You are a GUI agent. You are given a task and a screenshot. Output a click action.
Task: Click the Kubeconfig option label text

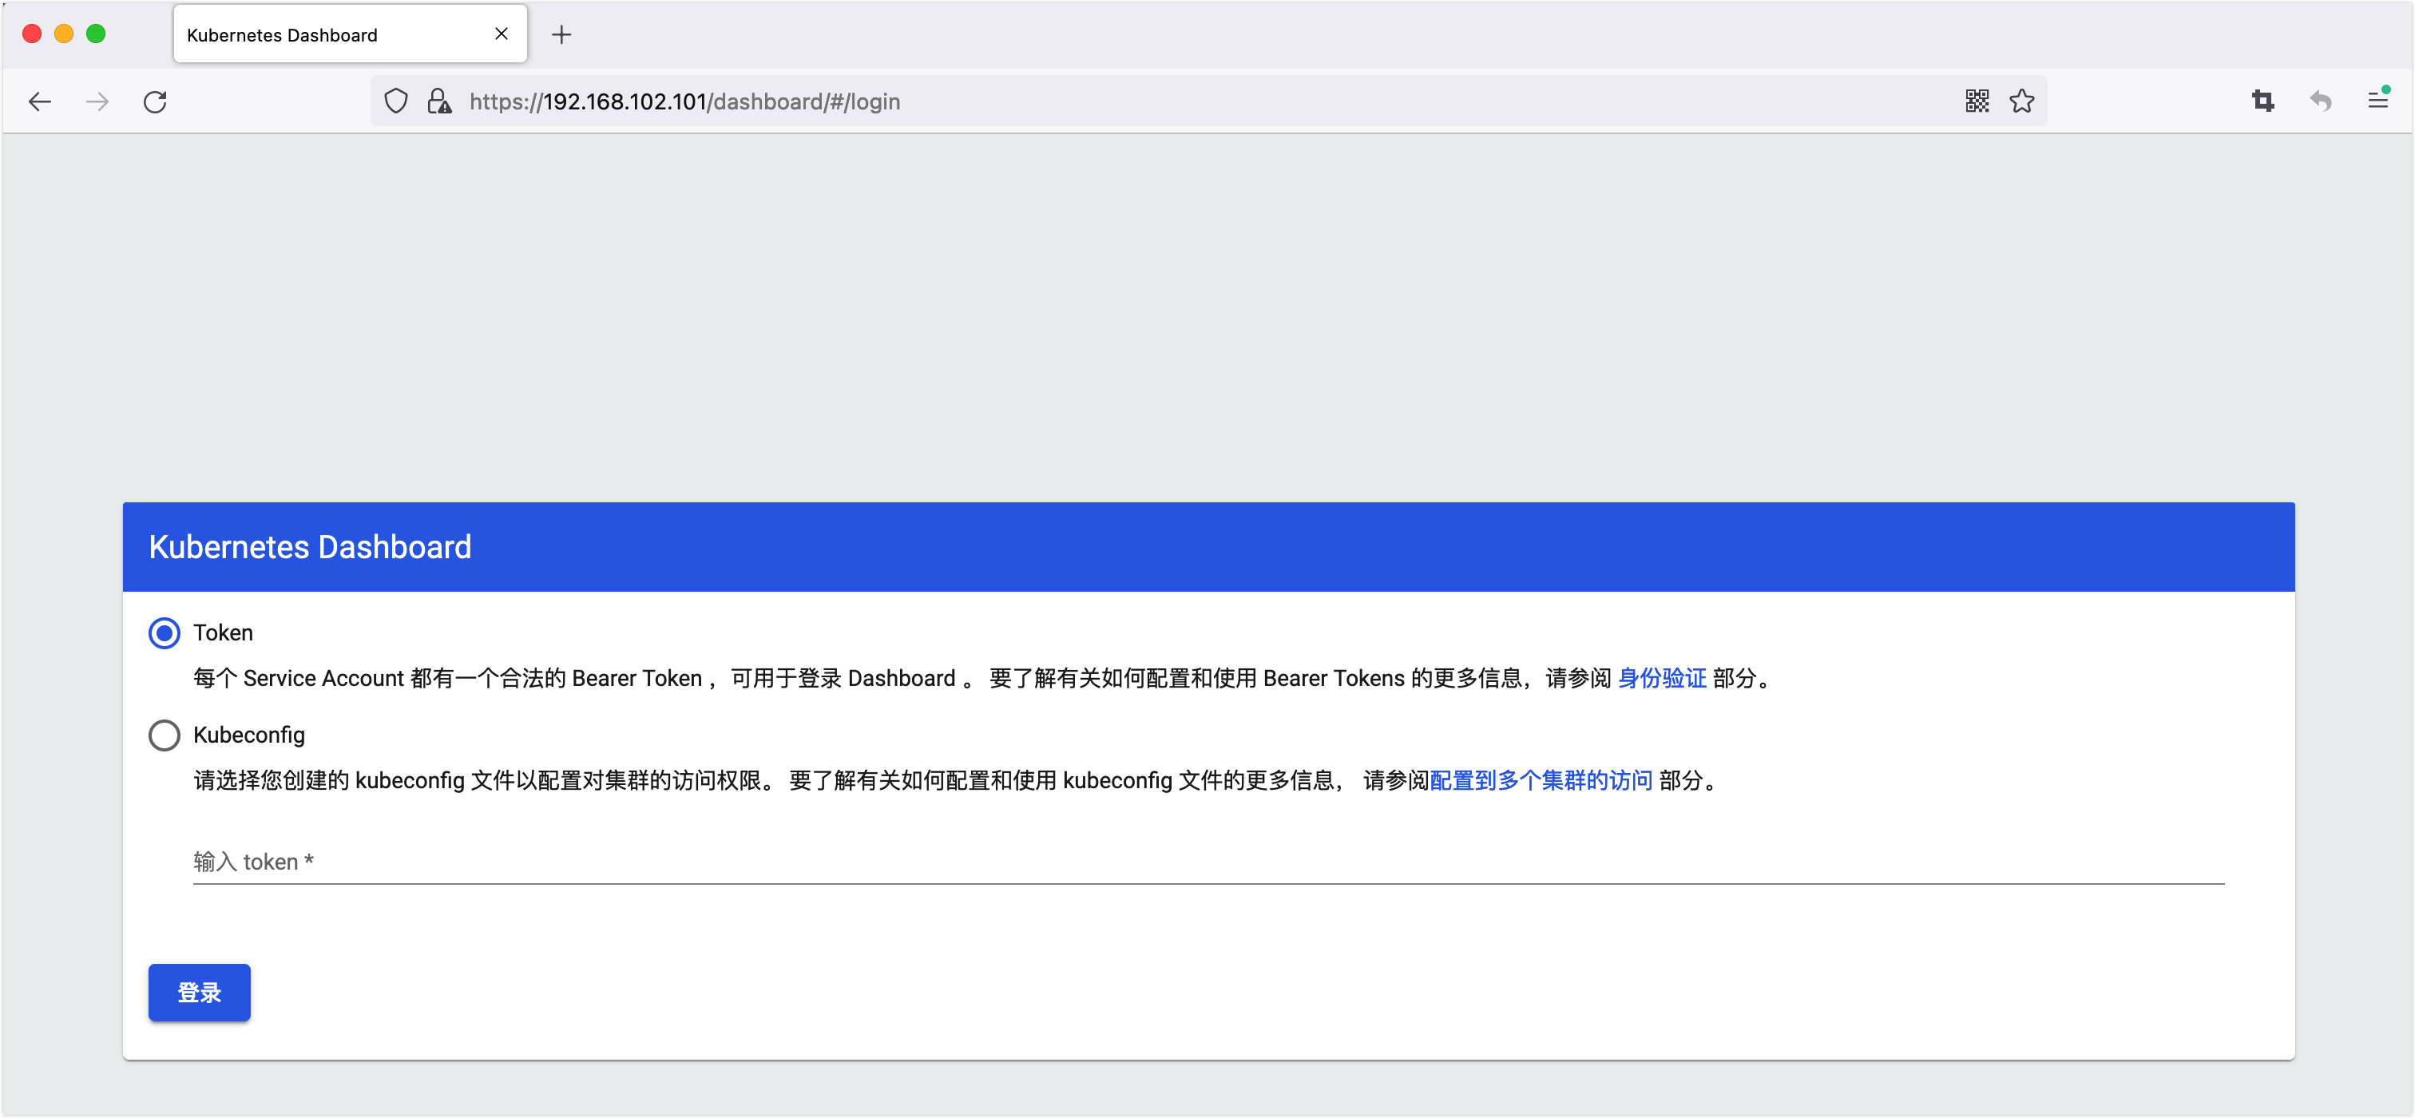coord(248,735)
